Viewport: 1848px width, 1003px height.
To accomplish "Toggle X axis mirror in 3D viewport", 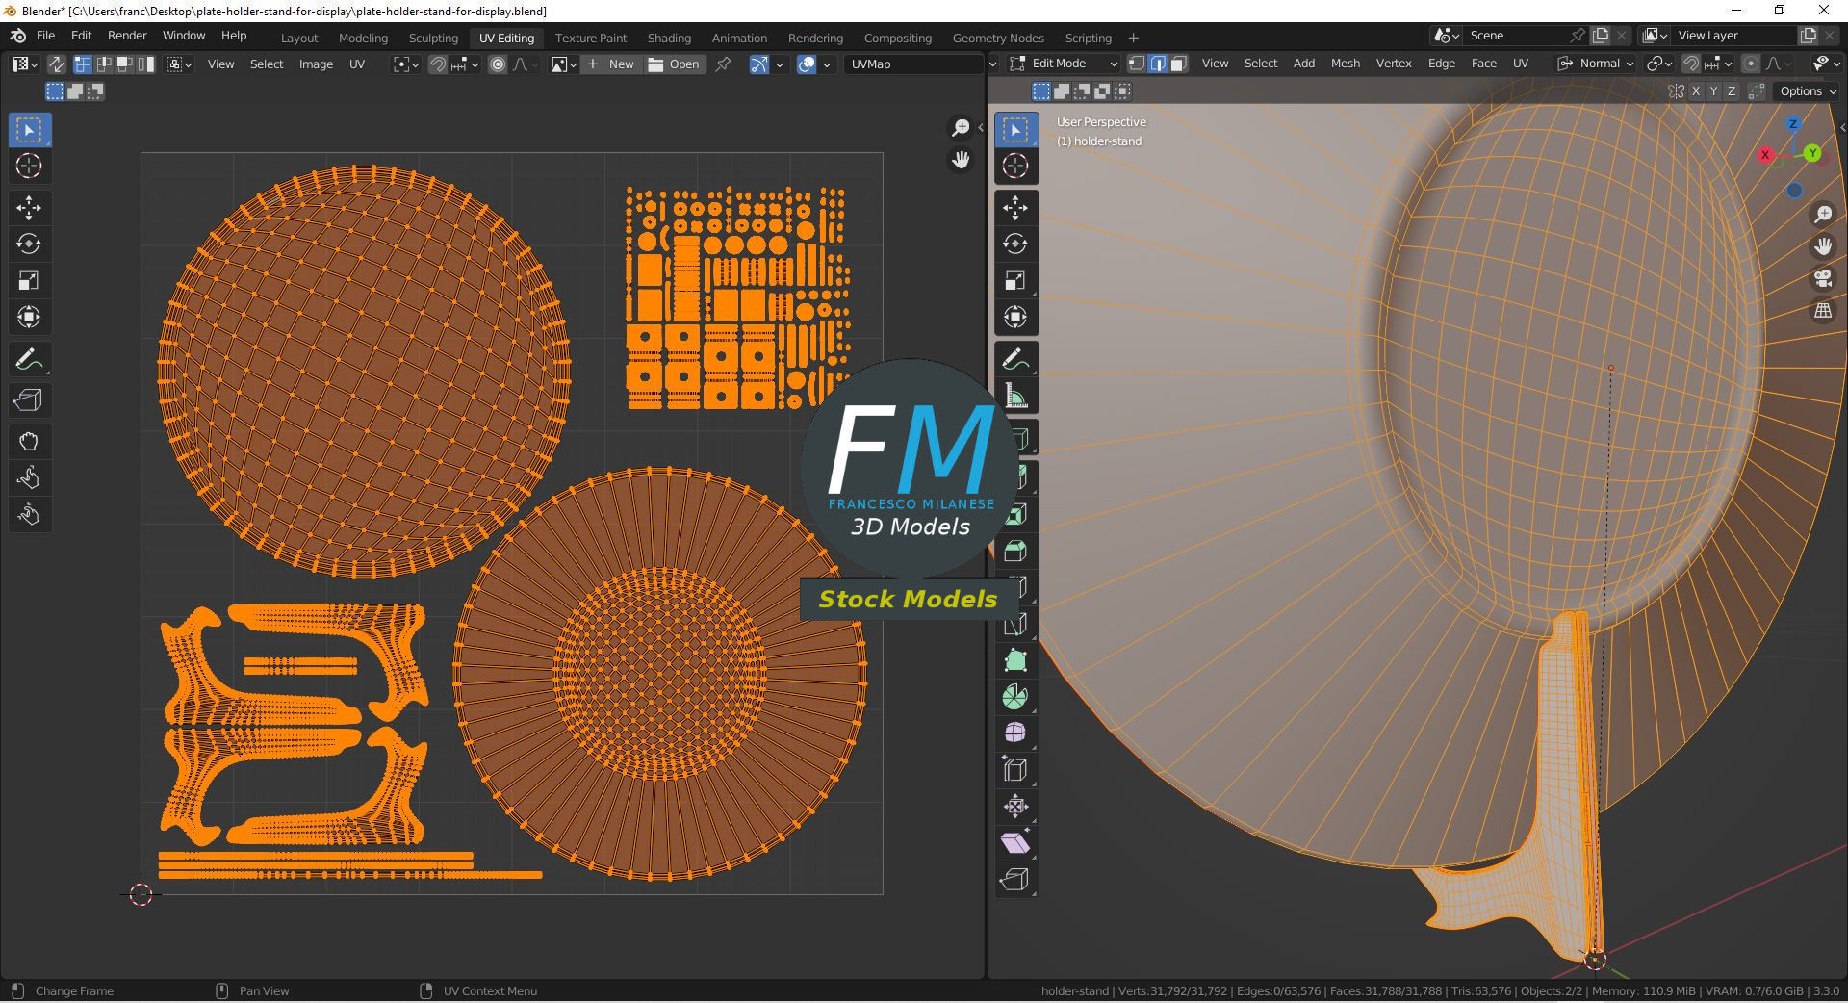I will coord(1696,91).
